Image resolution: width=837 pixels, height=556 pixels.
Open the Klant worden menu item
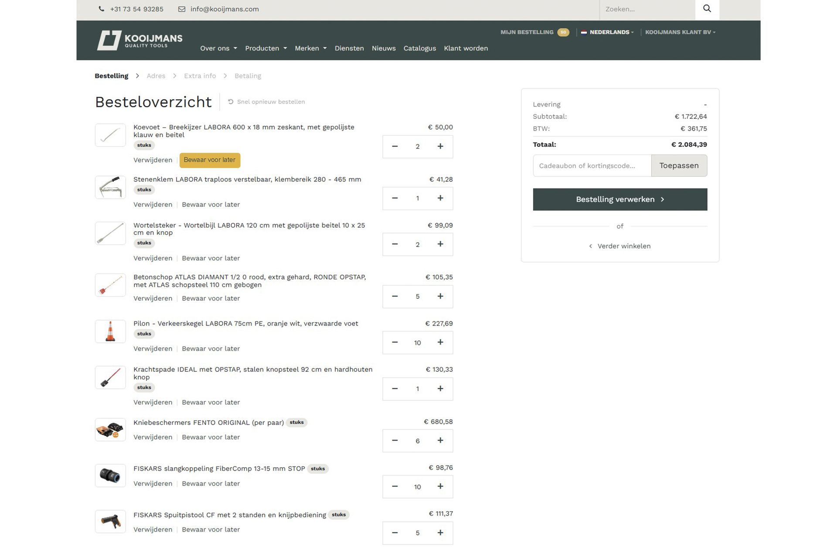[x=466, y=48]
